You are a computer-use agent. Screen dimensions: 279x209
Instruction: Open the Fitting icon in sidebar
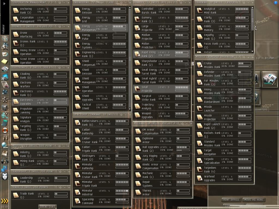(x=5, y=69)
